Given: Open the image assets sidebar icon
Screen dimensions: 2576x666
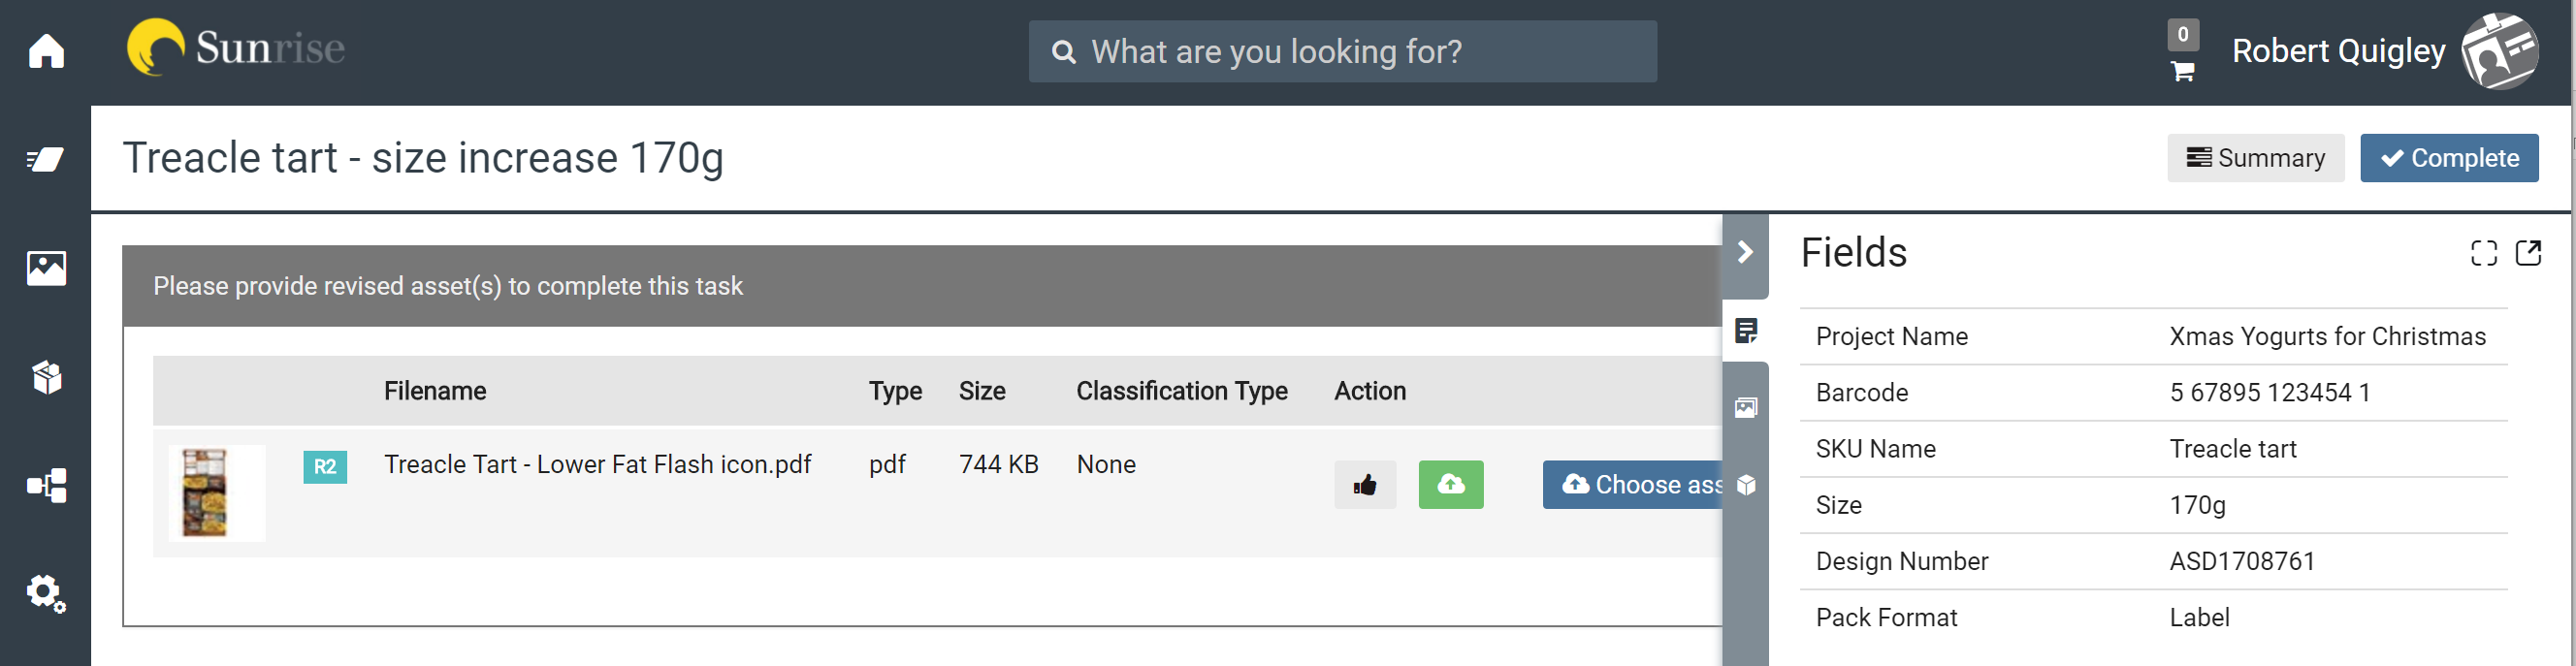Looking at the screenshot, I should pyautogui.click(x=46, y=268).
